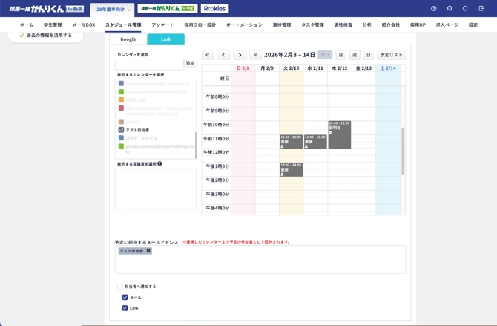Uncheck the Lark notification checkbox
The height and width of the screenshot is (326, 497).
(125, 308)
